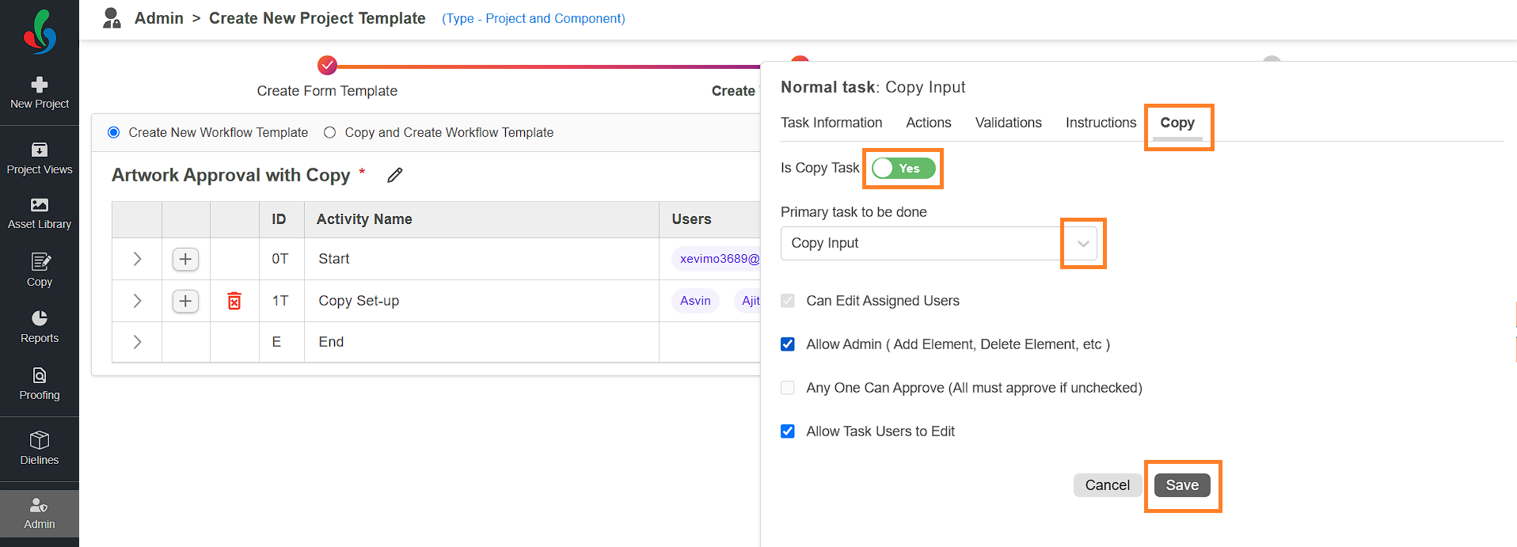Switch to the Validations tab
The height and width of the screenshot is (547, 1517).
click(x=1009, y=123)
